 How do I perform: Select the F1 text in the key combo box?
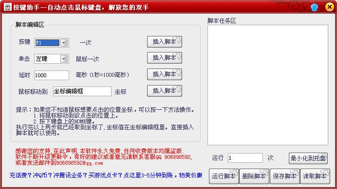point(47,43)
